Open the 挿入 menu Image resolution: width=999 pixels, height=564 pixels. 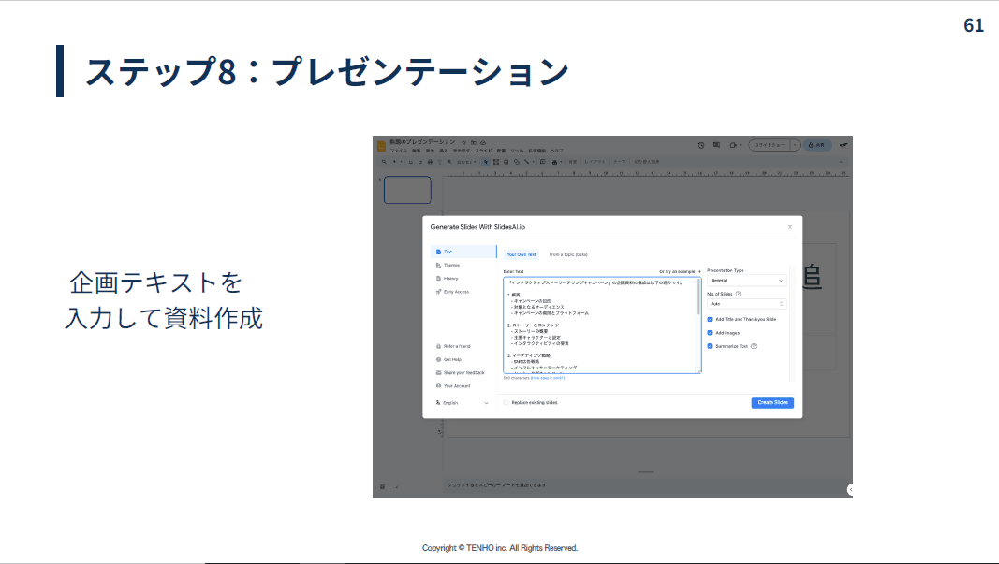444,151
